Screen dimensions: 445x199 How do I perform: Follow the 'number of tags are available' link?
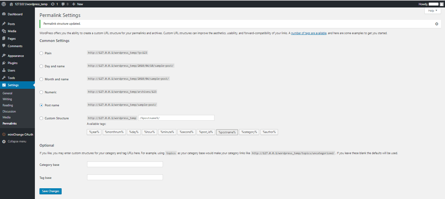(x=309, y=33)
